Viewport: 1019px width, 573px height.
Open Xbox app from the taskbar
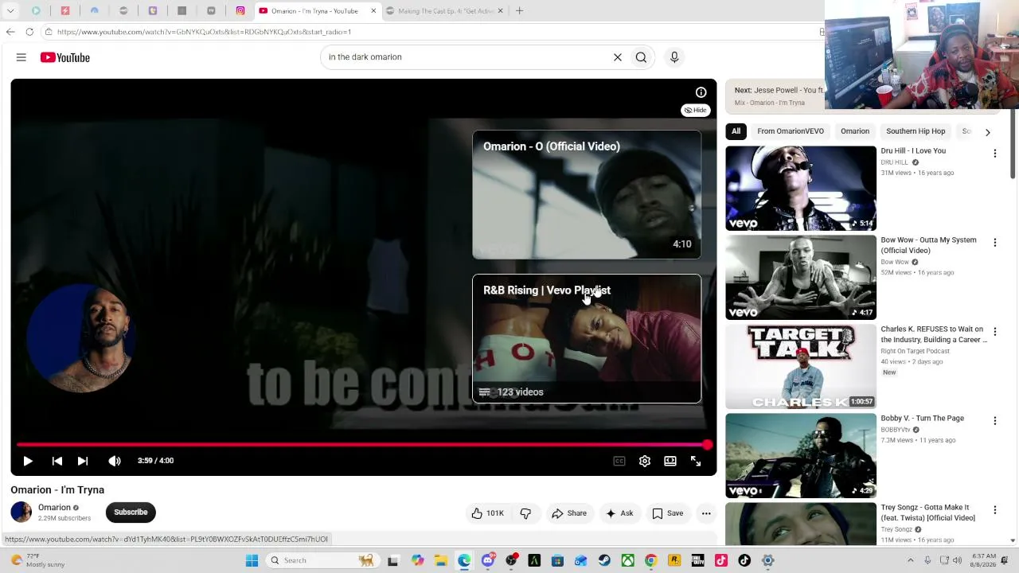(628, 560)
